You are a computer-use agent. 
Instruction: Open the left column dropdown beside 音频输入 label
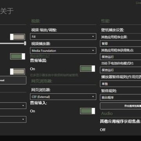(13, 105)
